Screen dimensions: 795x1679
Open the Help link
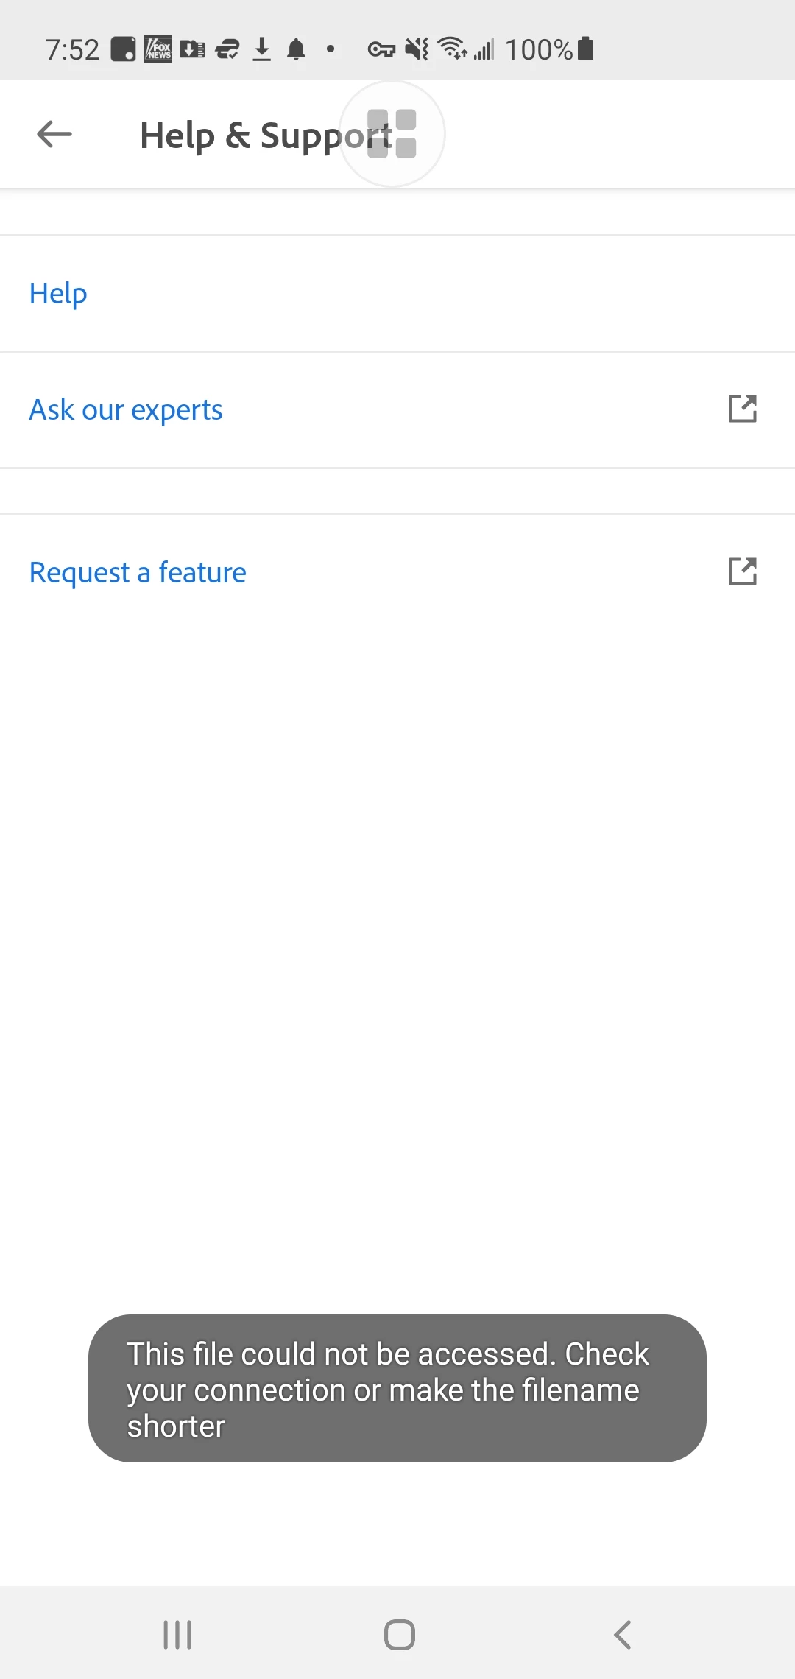click(58, 294)
